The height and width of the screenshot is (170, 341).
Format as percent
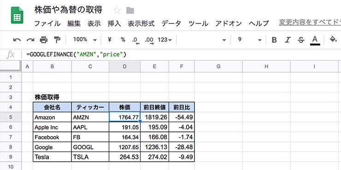(123, 40)
